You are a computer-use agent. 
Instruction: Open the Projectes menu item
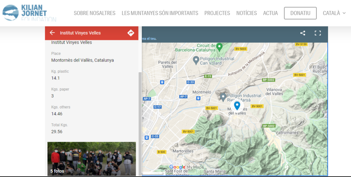217,13
